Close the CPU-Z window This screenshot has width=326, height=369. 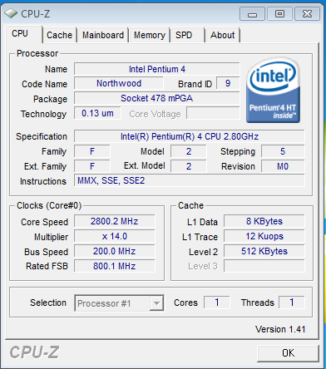(307, 14)
